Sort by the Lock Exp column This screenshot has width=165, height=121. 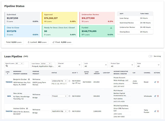(106, 73)
